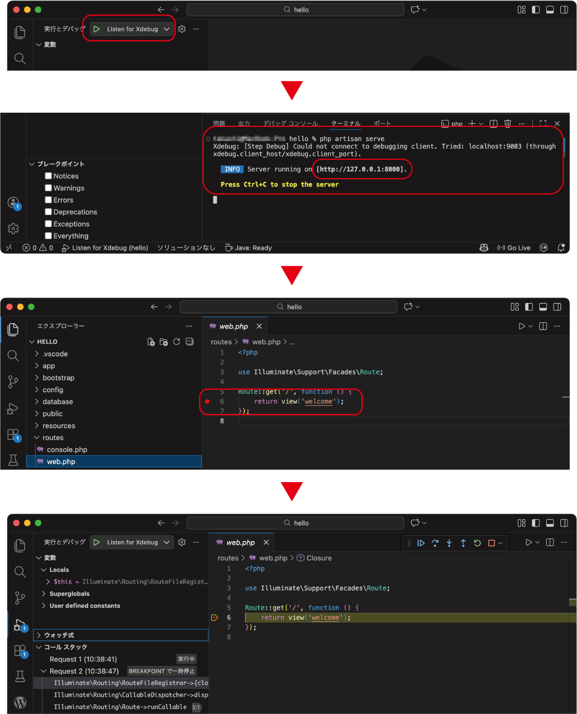577x714 pixels.
Task: Kill the terminal with the trash icon
Action: coord(508,124)
